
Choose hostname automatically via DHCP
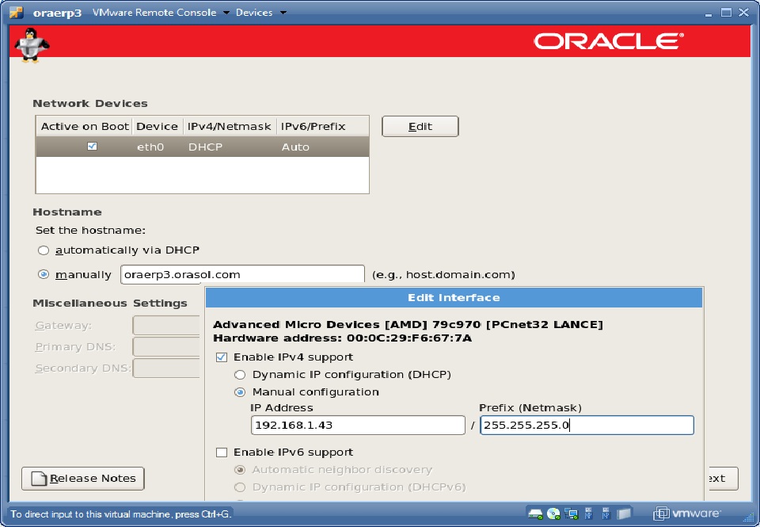coord(44,249)
